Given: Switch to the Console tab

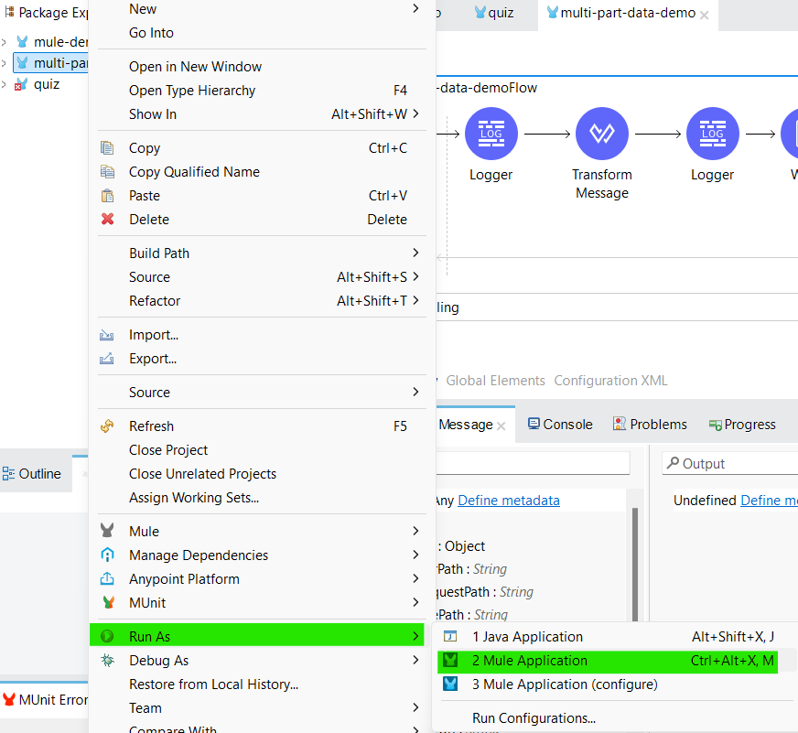Looking at the screenshot, I should point(560,424).
